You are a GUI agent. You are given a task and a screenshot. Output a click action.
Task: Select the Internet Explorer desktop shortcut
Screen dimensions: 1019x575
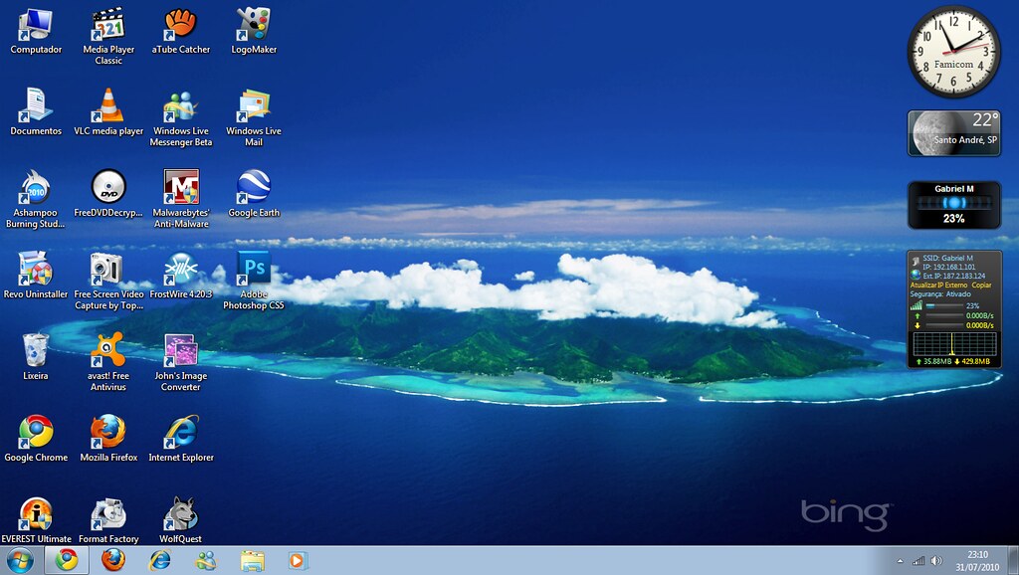pos(181,440)
